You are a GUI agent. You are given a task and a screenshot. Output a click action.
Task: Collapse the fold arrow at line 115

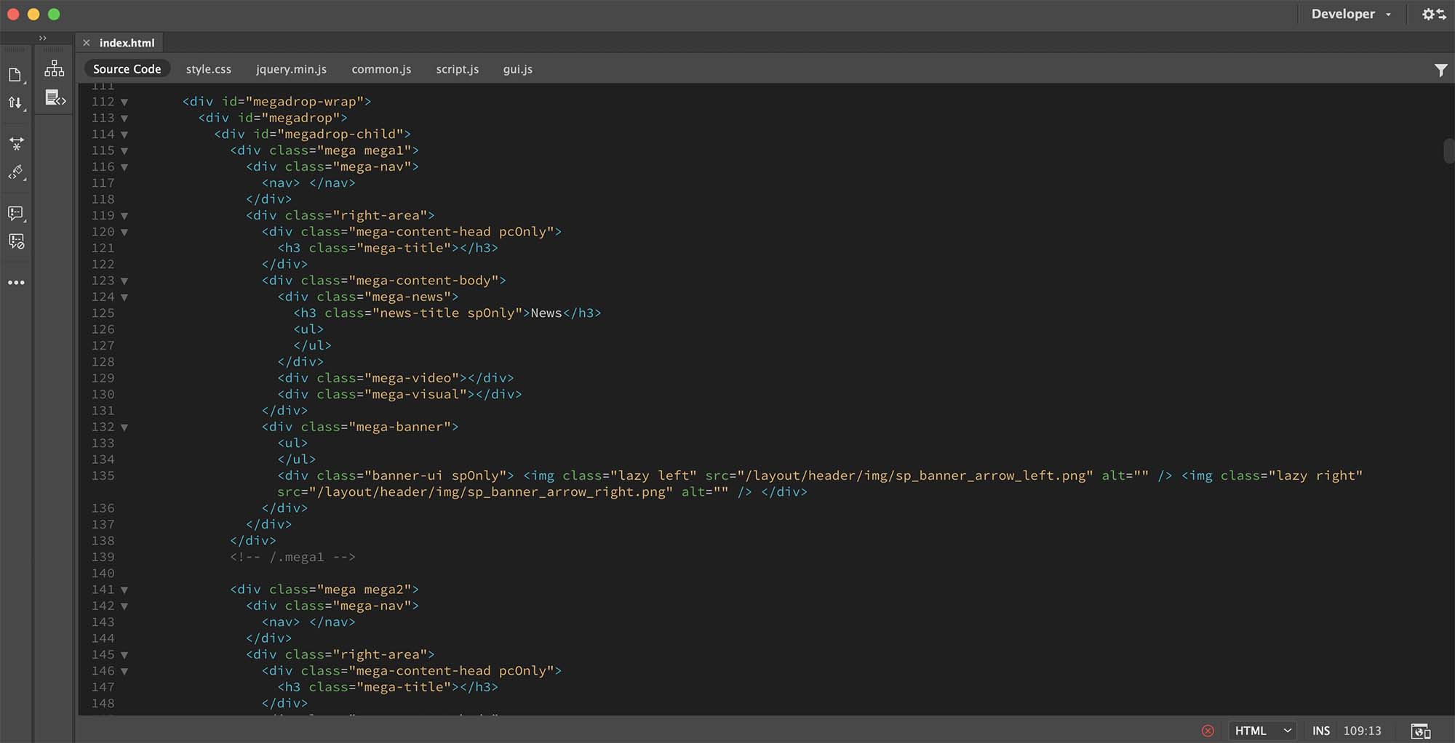click(124, 151)
